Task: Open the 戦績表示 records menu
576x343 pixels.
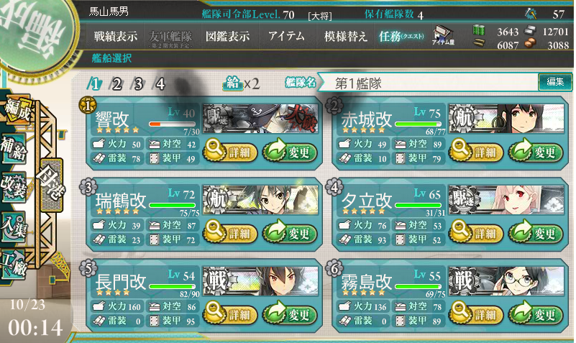Action: [116, 36]
